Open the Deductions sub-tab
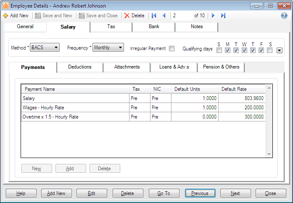This screenshot has width=293, height=203. pos(79,67)
